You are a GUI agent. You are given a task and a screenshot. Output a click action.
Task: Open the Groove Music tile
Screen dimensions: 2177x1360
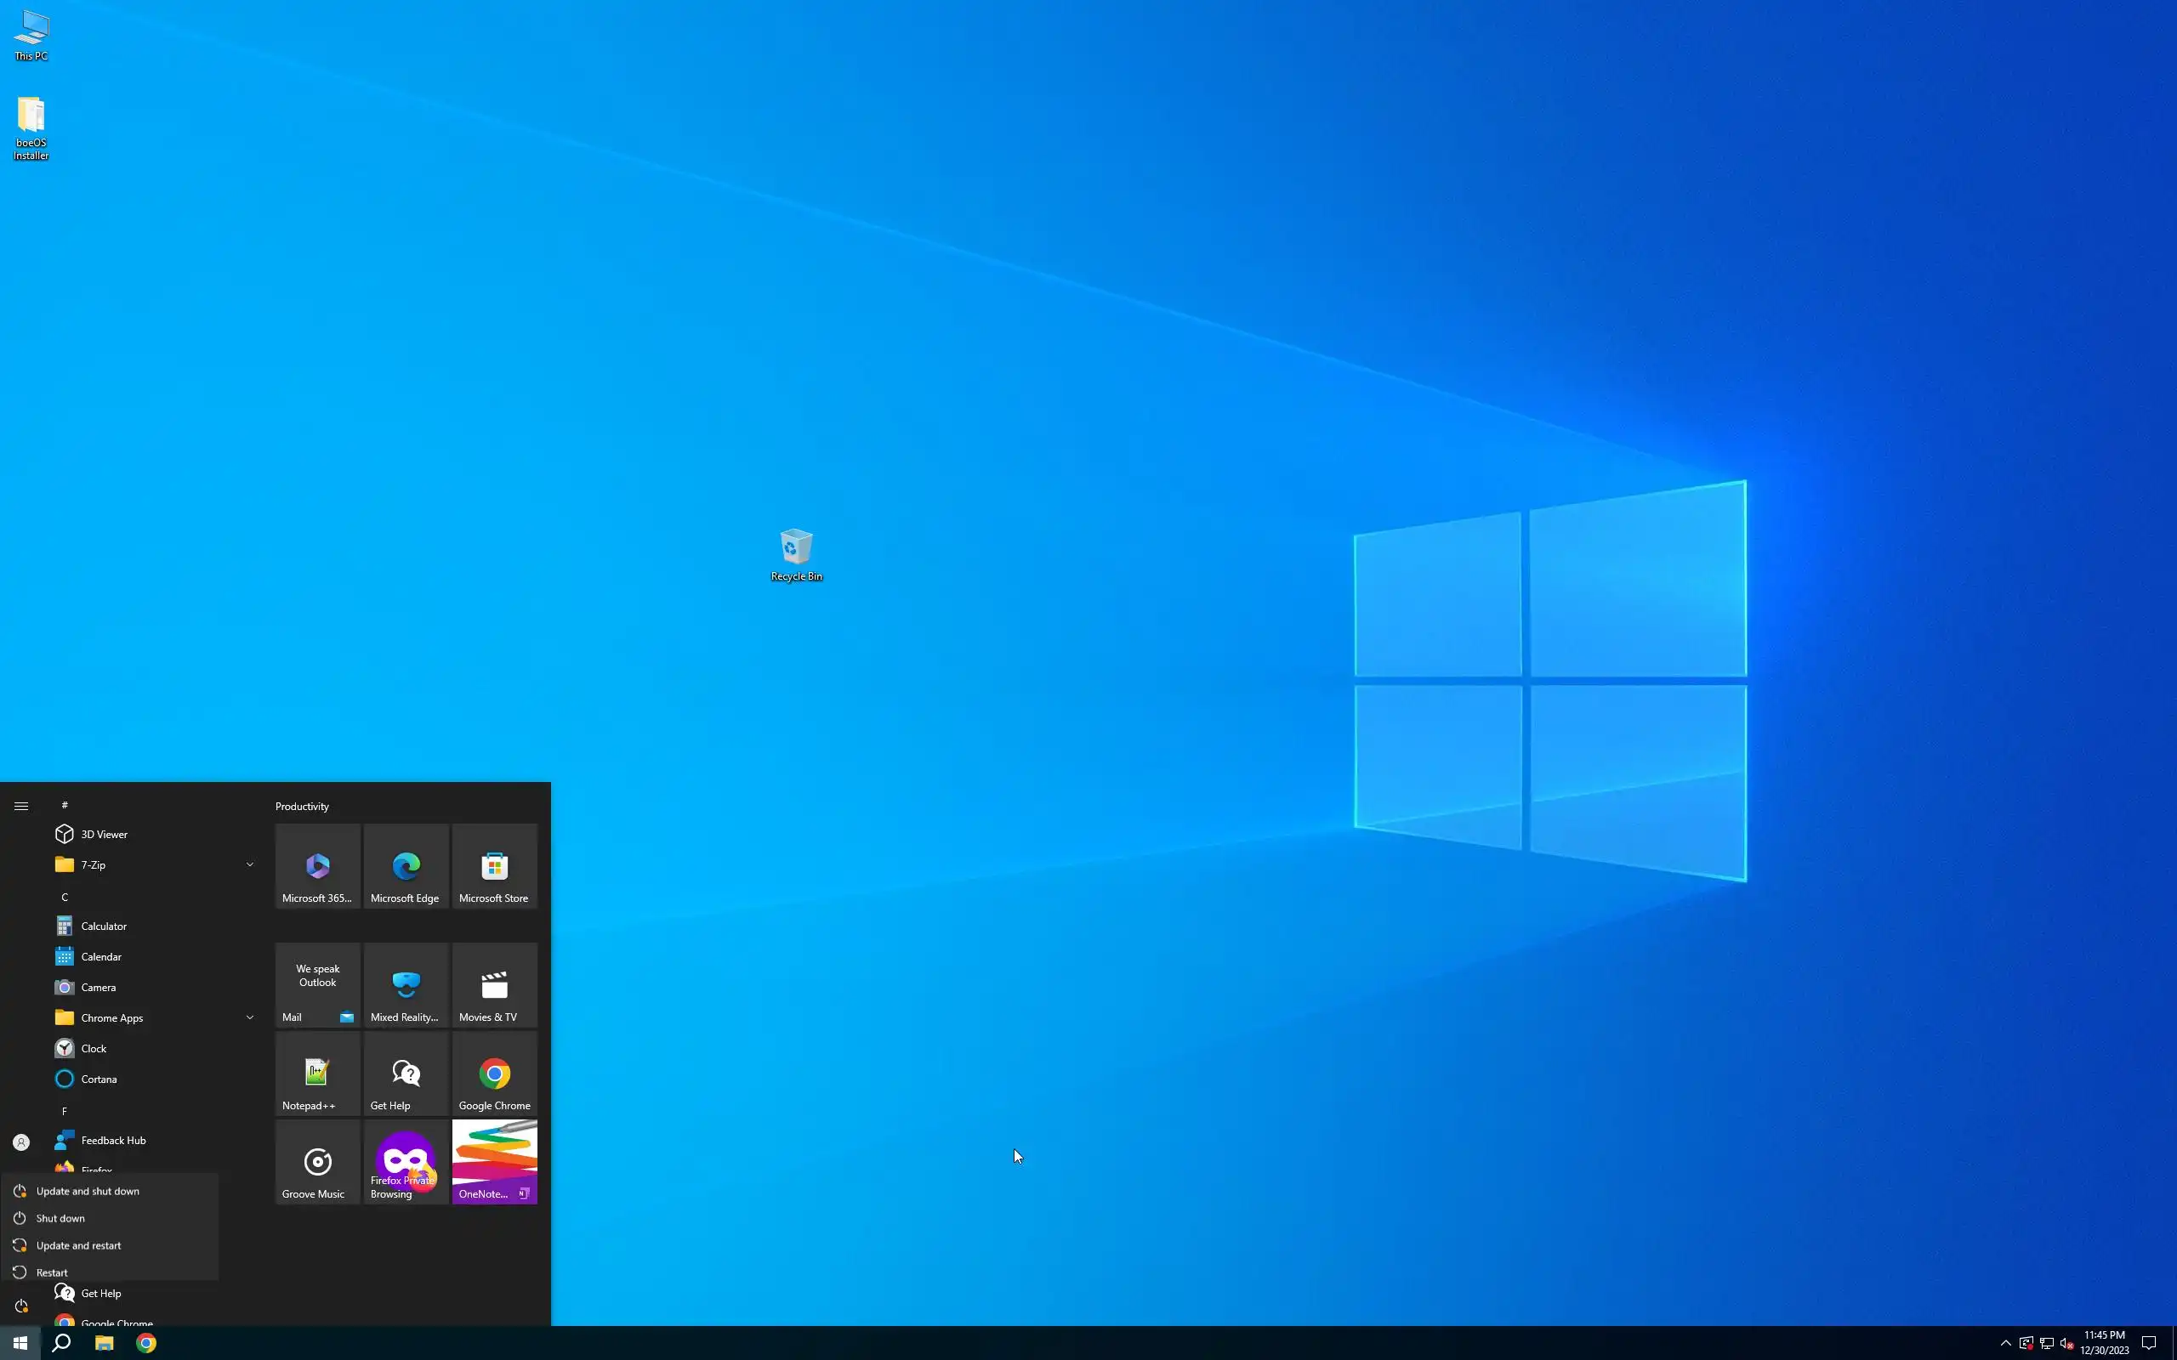tap(316, 1161)
